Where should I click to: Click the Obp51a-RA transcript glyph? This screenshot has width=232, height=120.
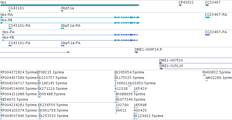point(62,28)
